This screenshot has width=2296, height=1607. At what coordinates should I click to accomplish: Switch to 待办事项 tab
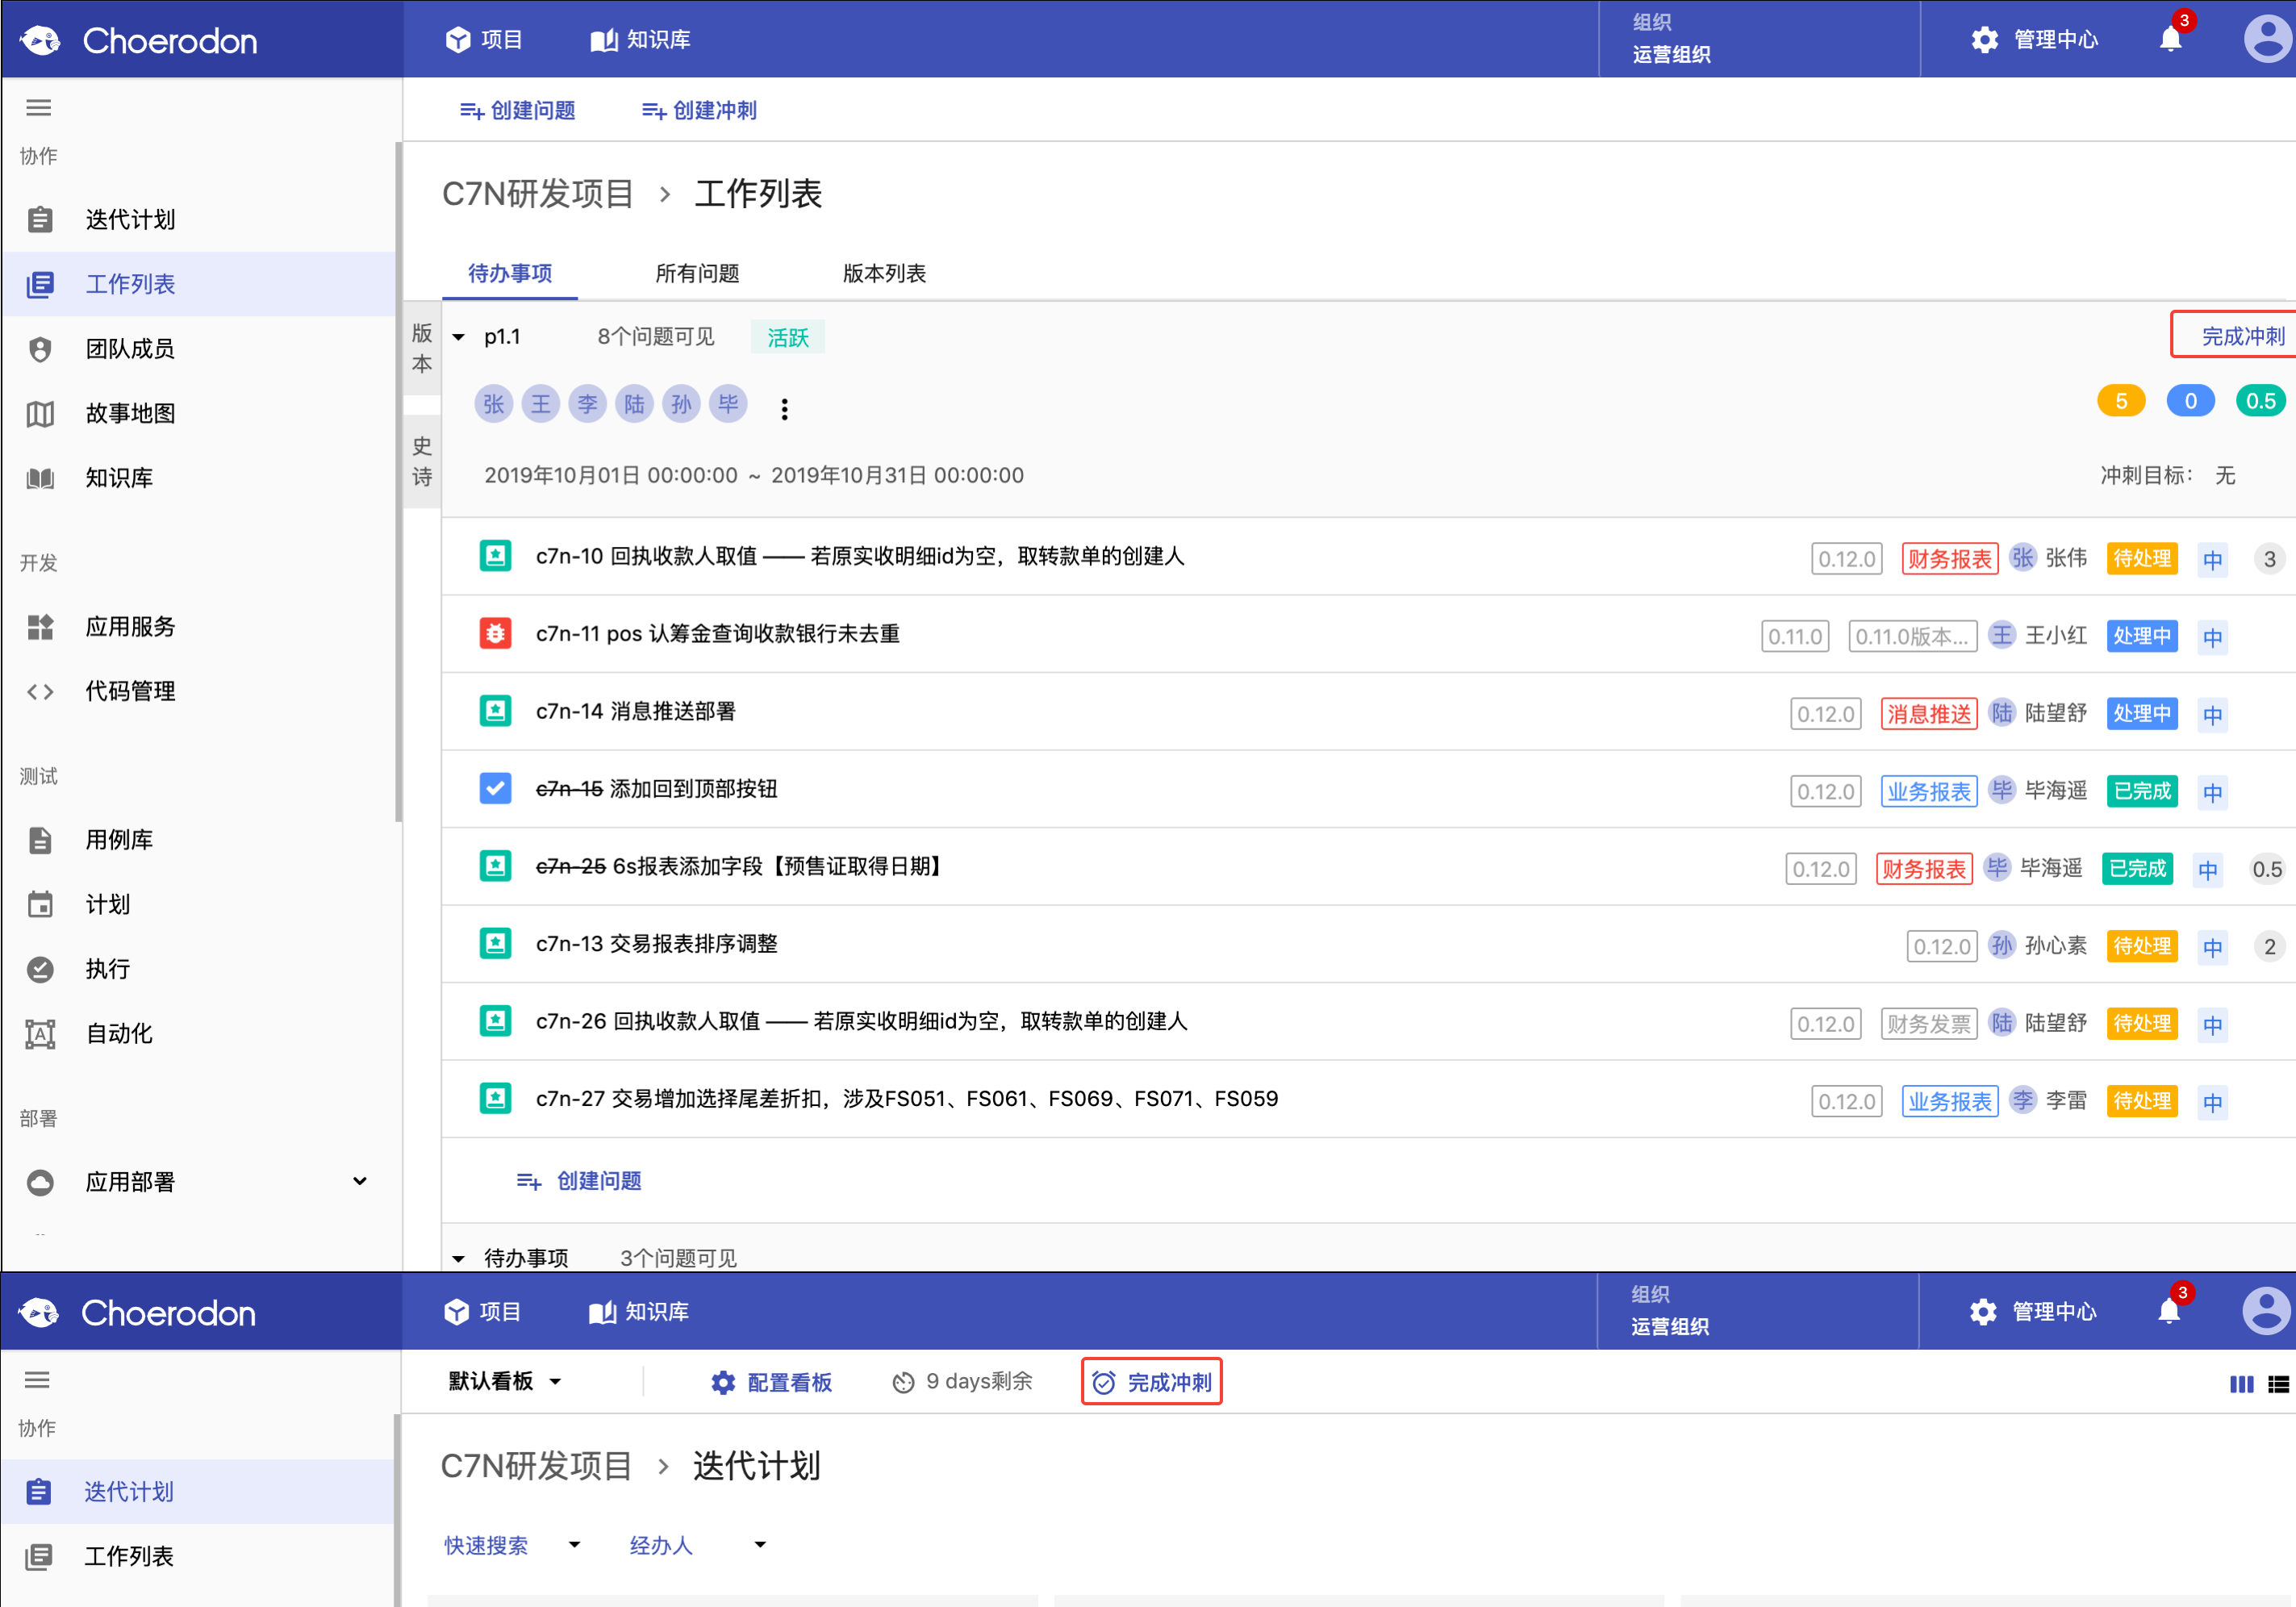510,273
